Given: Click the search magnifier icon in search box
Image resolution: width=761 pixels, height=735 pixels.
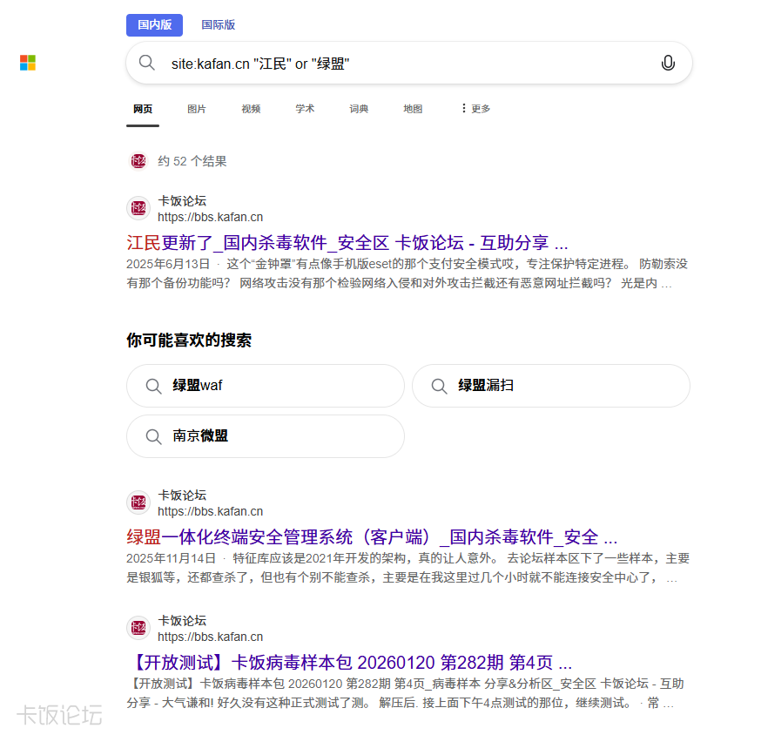Looking at the screenshot, I should [146, 63].
